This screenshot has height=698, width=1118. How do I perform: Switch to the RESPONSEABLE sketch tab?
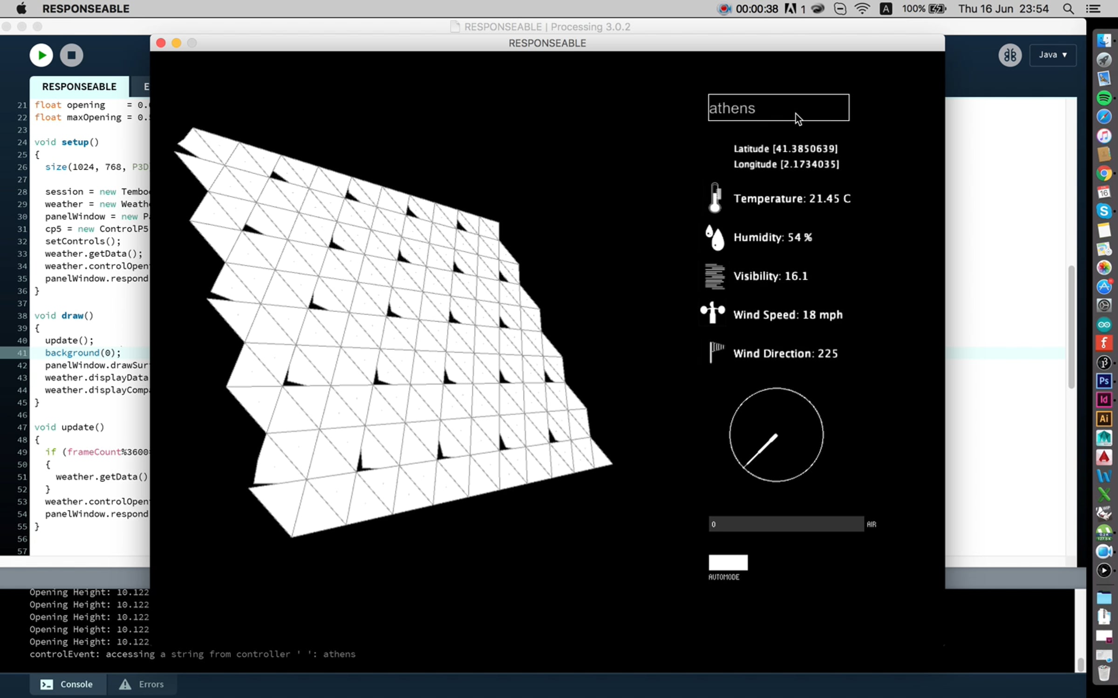[79, 87]
